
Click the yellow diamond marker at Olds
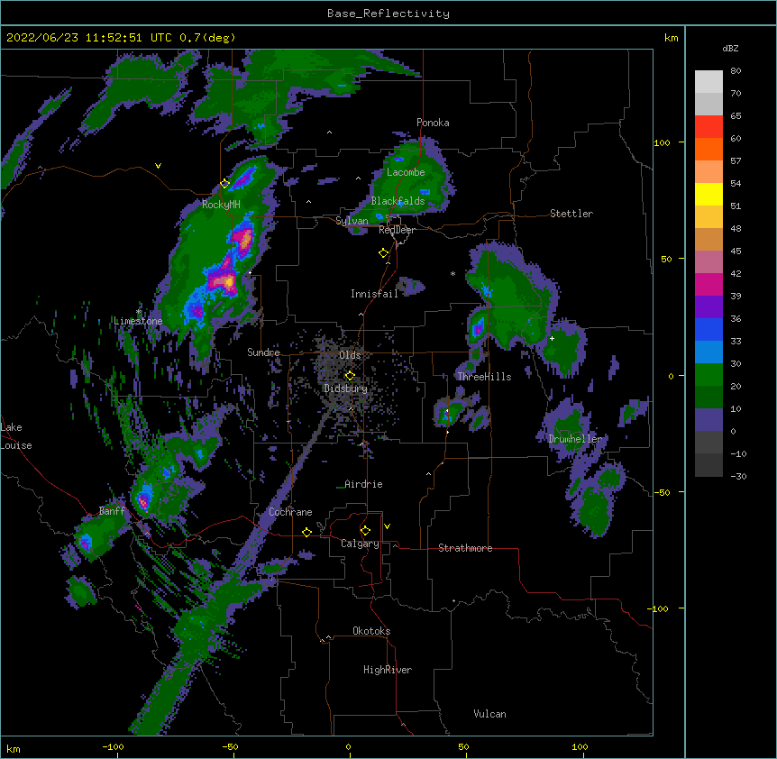pyautogui.click(x=350, y=376)
